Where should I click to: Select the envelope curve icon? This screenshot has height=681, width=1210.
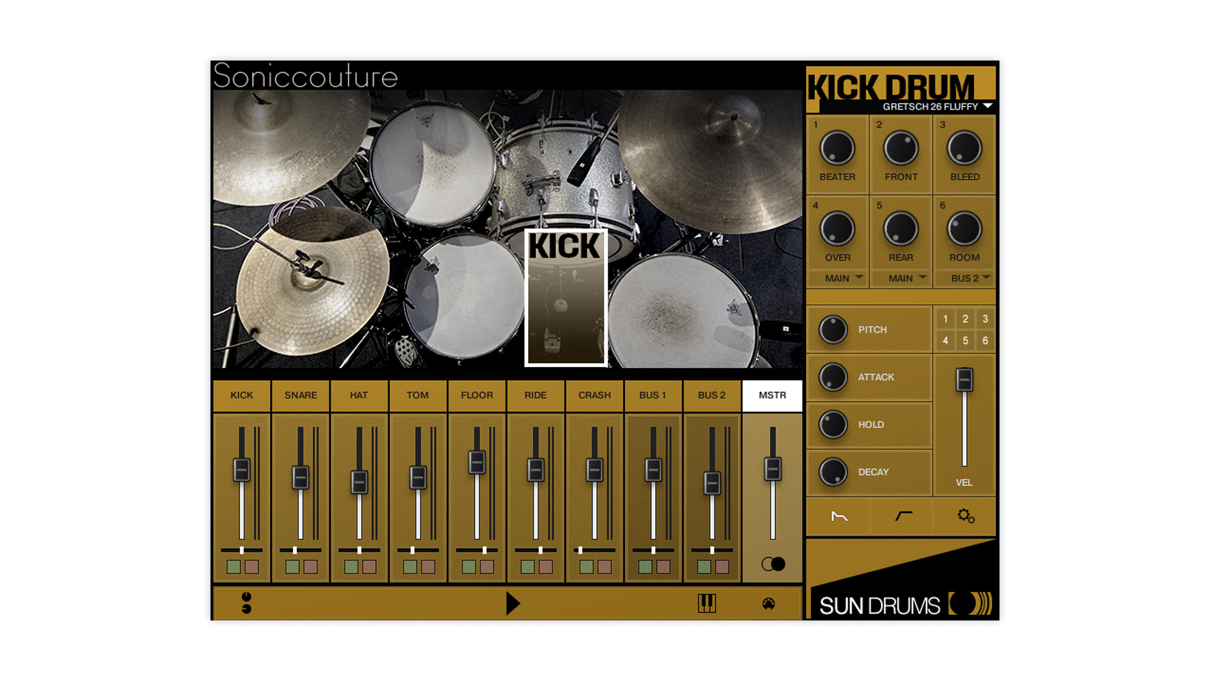[839, 516]
